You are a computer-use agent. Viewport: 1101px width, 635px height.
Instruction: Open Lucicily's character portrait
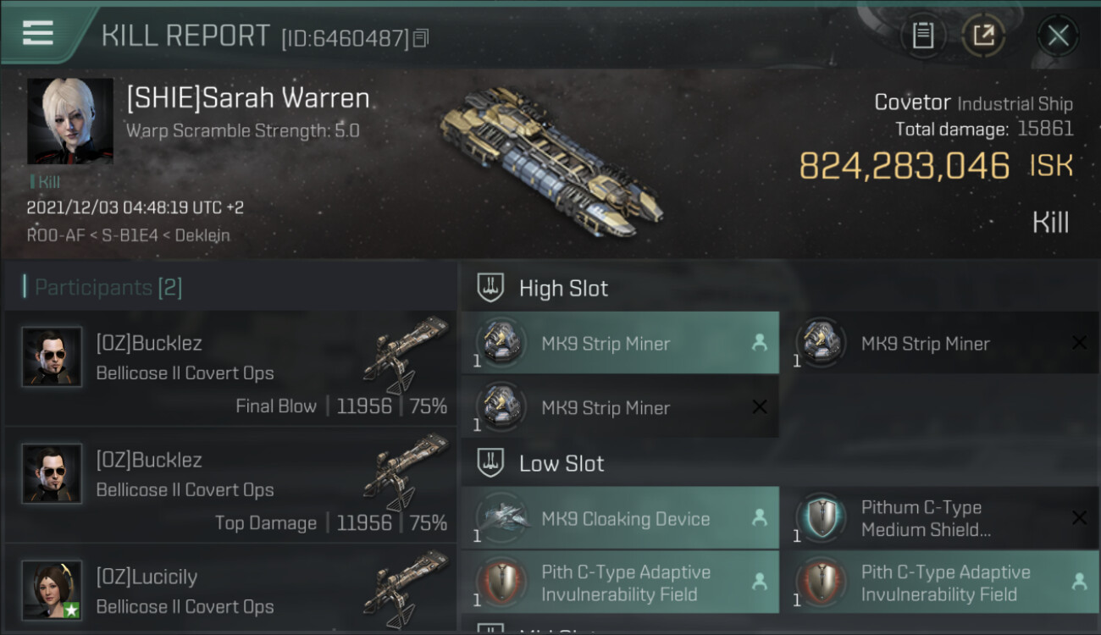click(x=53, y=590)
